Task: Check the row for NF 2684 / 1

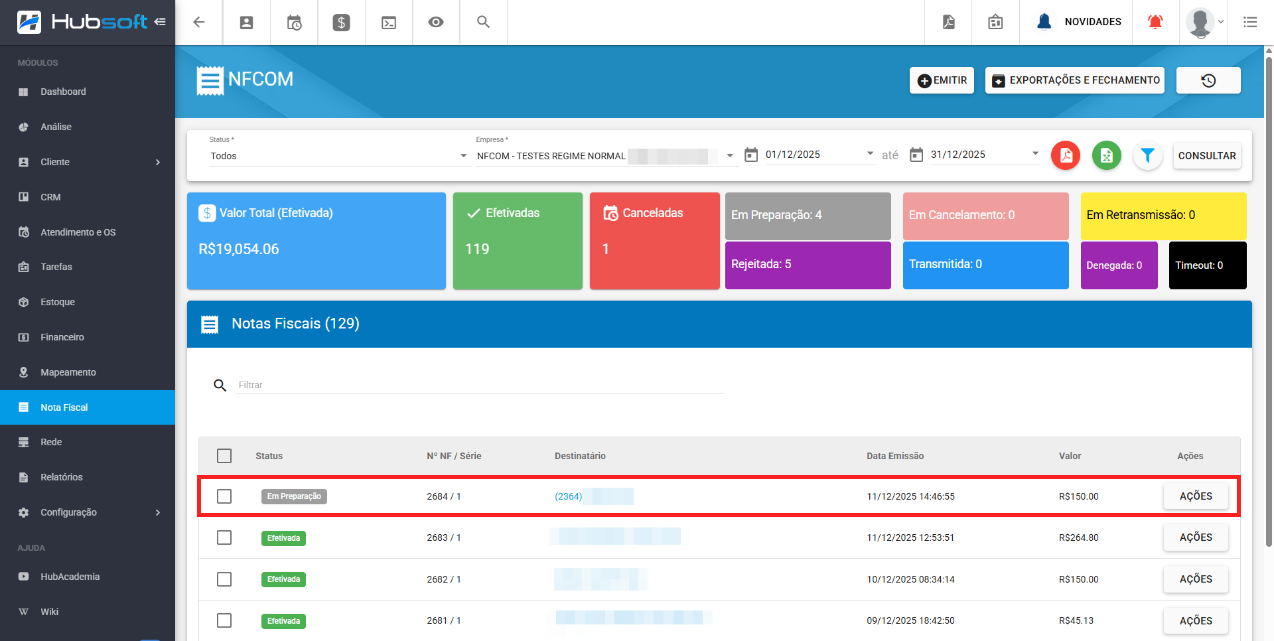Action: click(224, 496)
